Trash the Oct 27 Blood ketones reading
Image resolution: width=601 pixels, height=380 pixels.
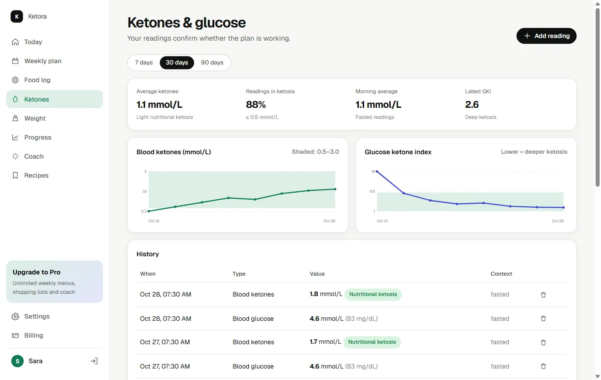click(544, 342)
